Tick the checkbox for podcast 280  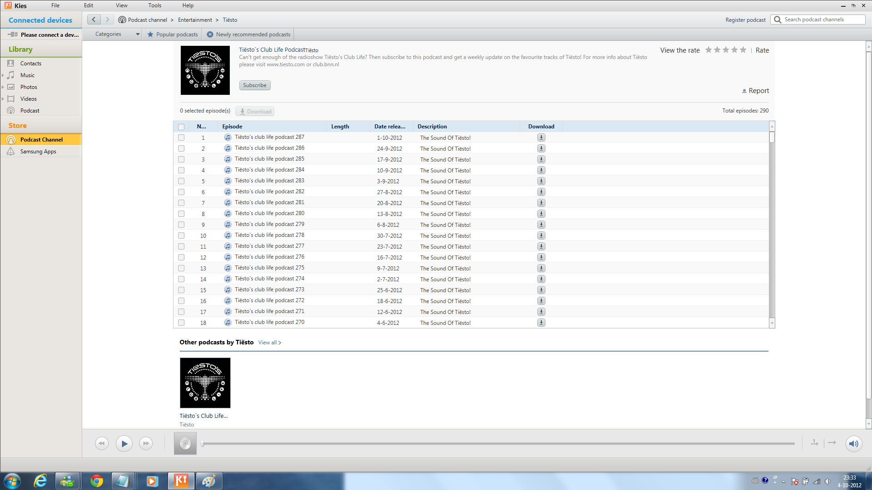[x=181, y=214]
